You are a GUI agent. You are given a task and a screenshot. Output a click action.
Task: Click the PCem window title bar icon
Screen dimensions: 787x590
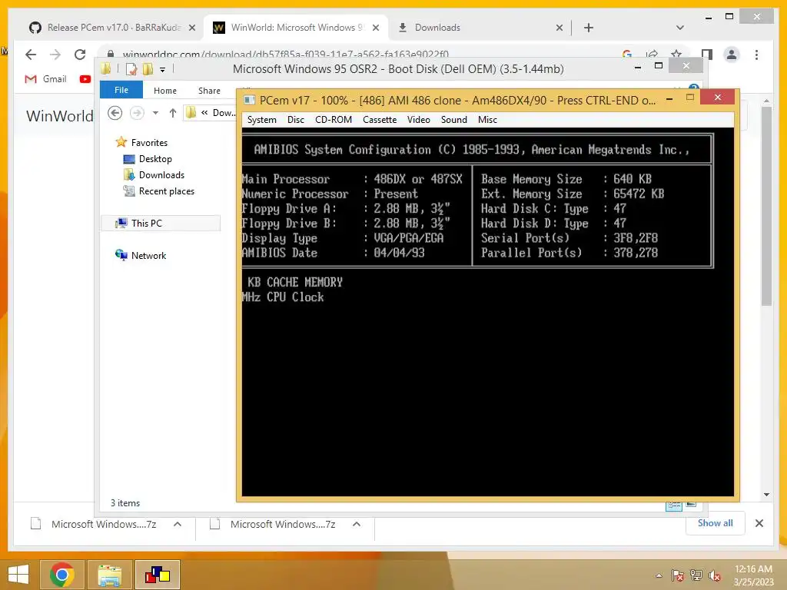point(250,100)
